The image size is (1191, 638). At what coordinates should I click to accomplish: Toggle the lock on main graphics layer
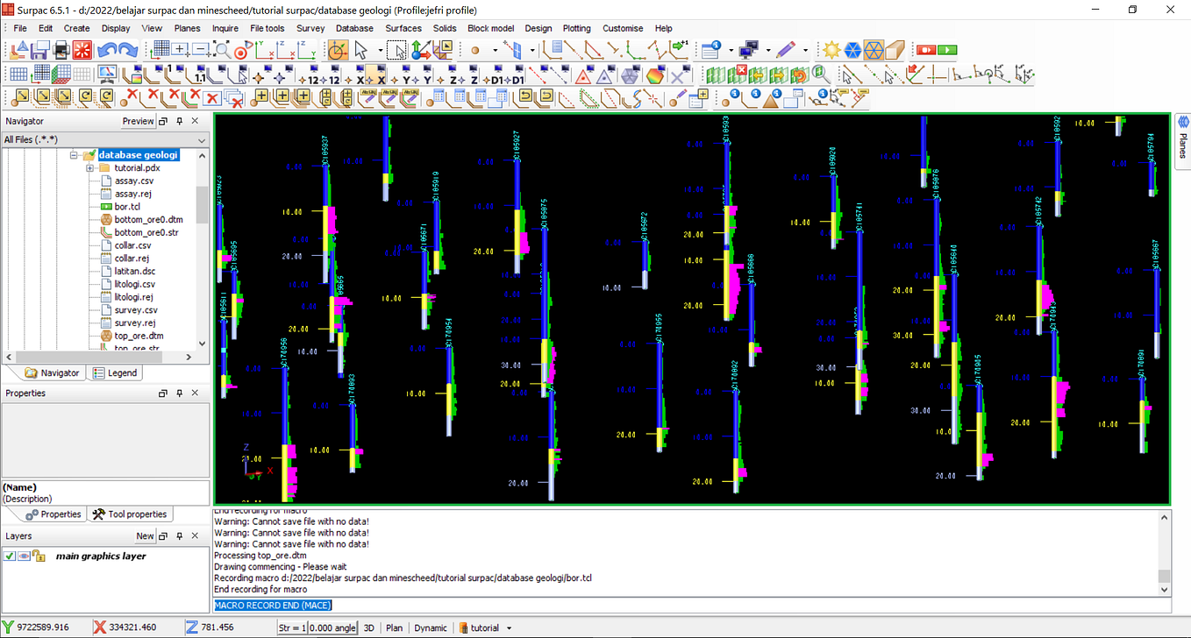click(39, 556)
